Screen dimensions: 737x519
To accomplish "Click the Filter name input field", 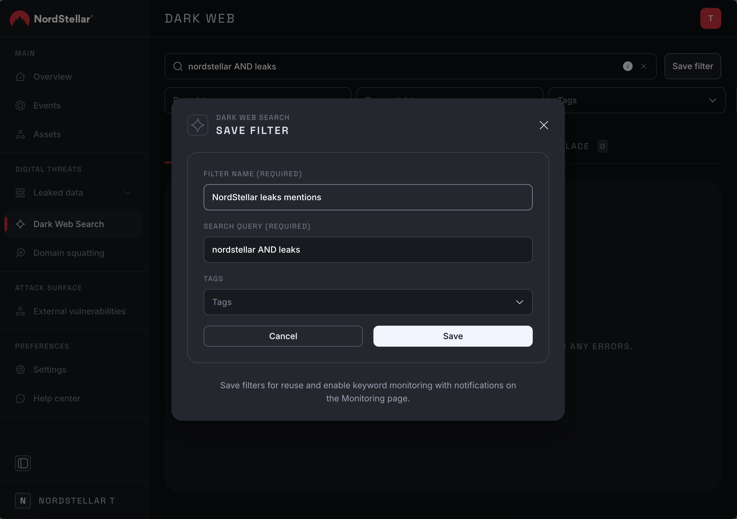I will pyautogui.click(x=368, y=197).
